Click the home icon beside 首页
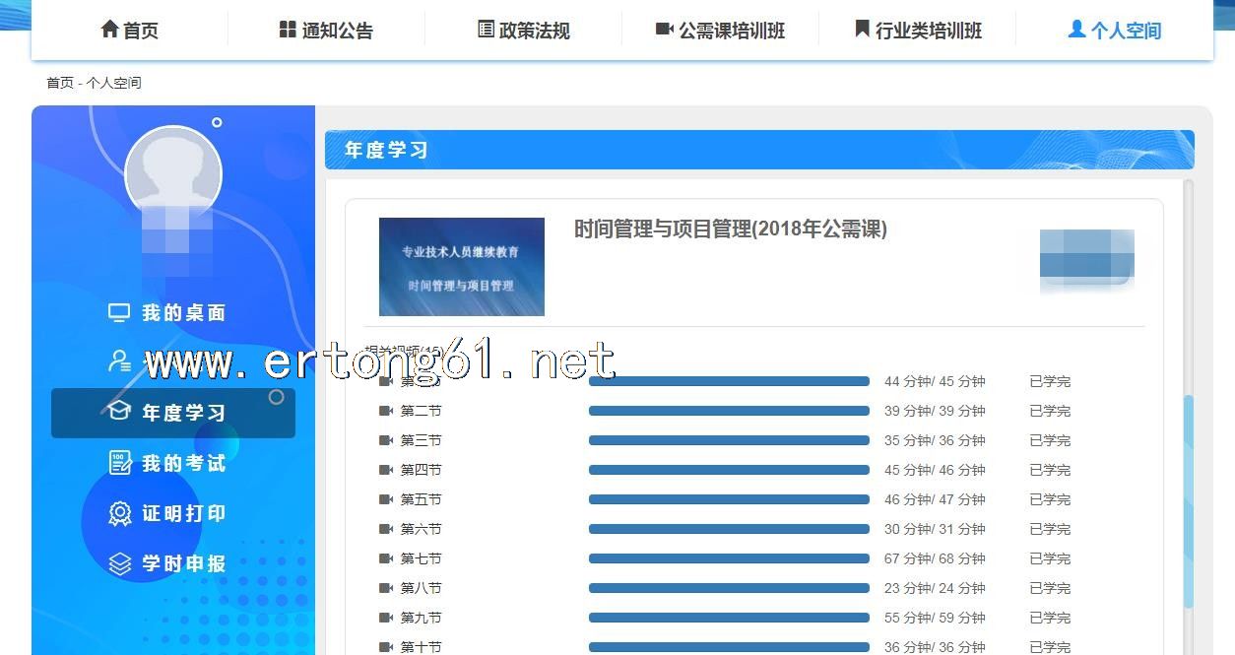This screenshot has width=1235, height=655. (x=109, y=30)
